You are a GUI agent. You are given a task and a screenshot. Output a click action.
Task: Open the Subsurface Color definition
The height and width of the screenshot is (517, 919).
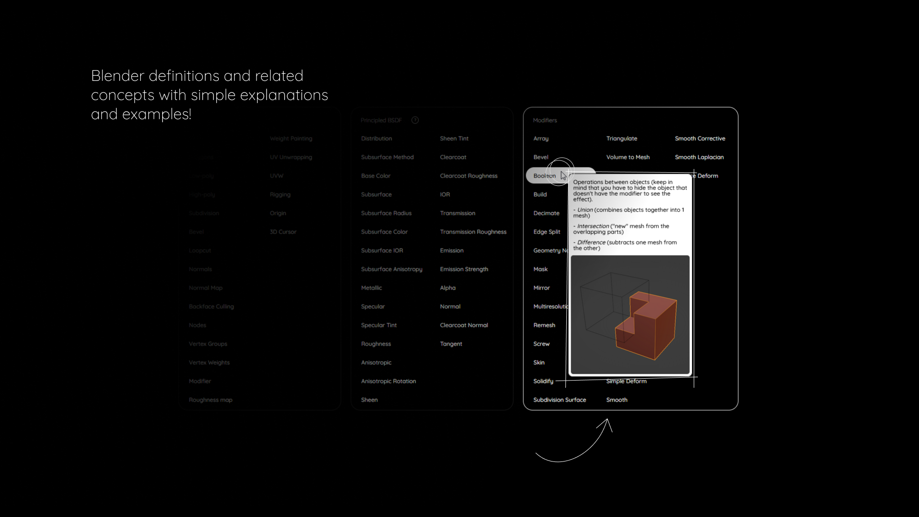[384, 232]
